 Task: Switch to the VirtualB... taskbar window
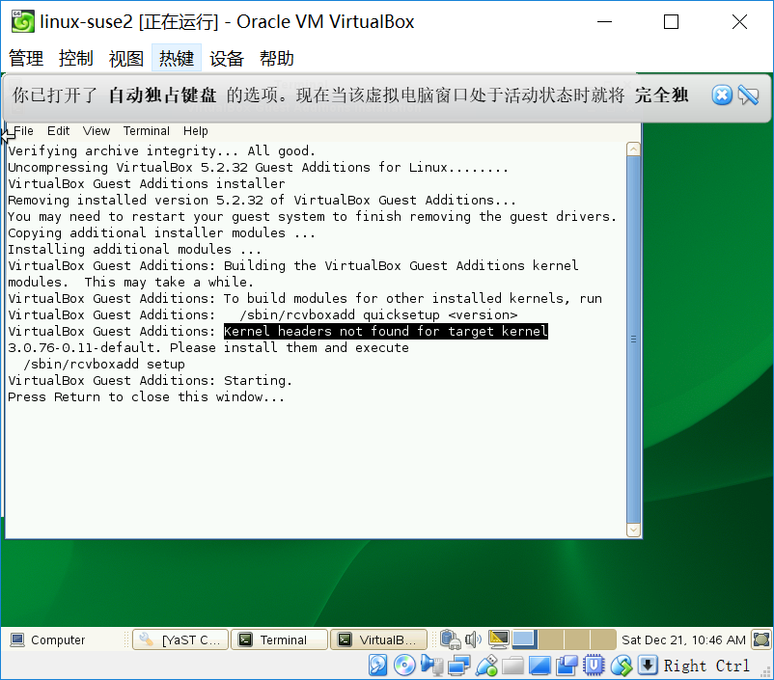pyautogui.click(x=378, y=639)
